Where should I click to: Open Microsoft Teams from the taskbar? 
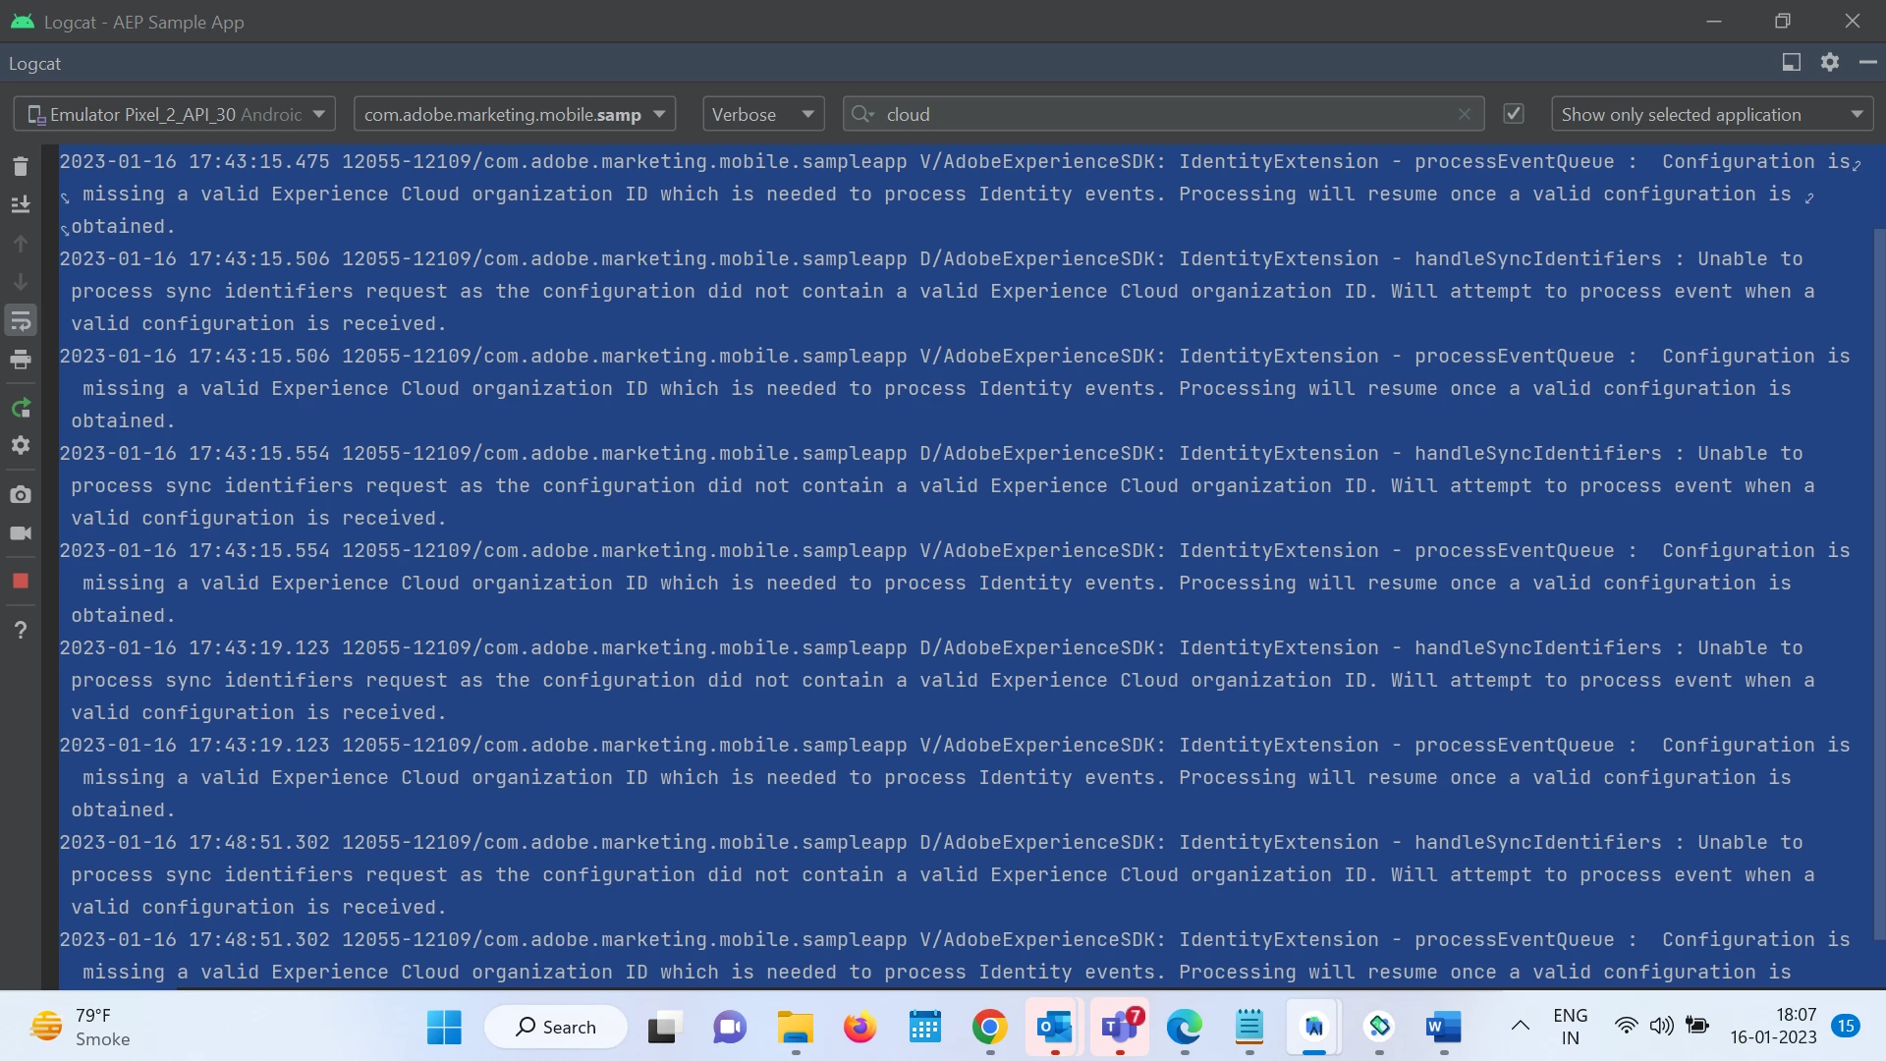(1119, 1028)
